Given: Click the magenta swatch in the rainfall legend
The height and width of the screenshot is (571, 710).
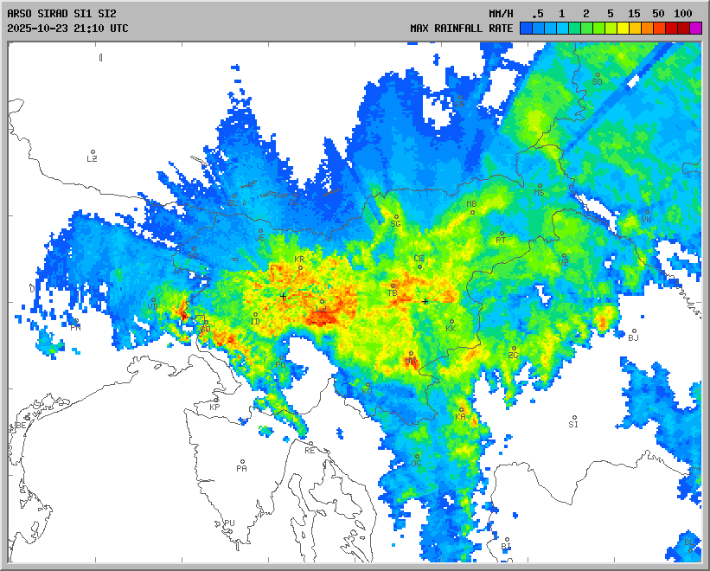Looking at the screenshot, I should [x=695, y=28].
